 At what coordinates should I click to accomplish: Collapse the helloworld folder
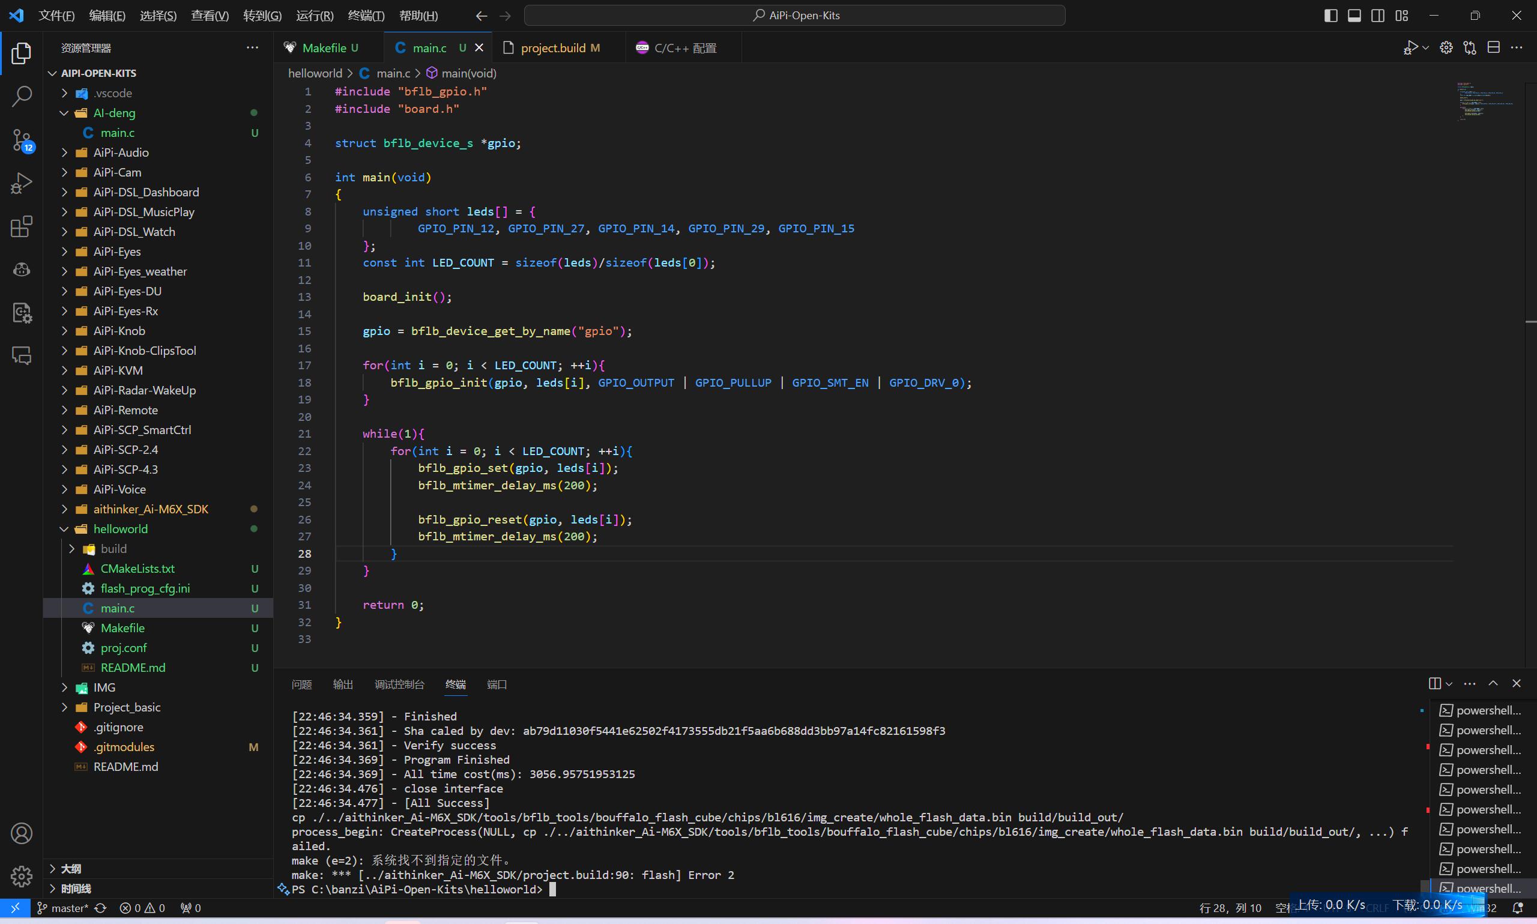(x=64, y=528)
